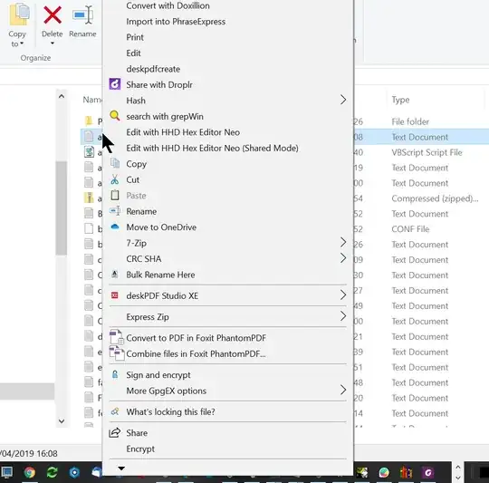Click the Droplr icon in context menu
Screen dimensions: 489x483
click(x=115, y=84)
